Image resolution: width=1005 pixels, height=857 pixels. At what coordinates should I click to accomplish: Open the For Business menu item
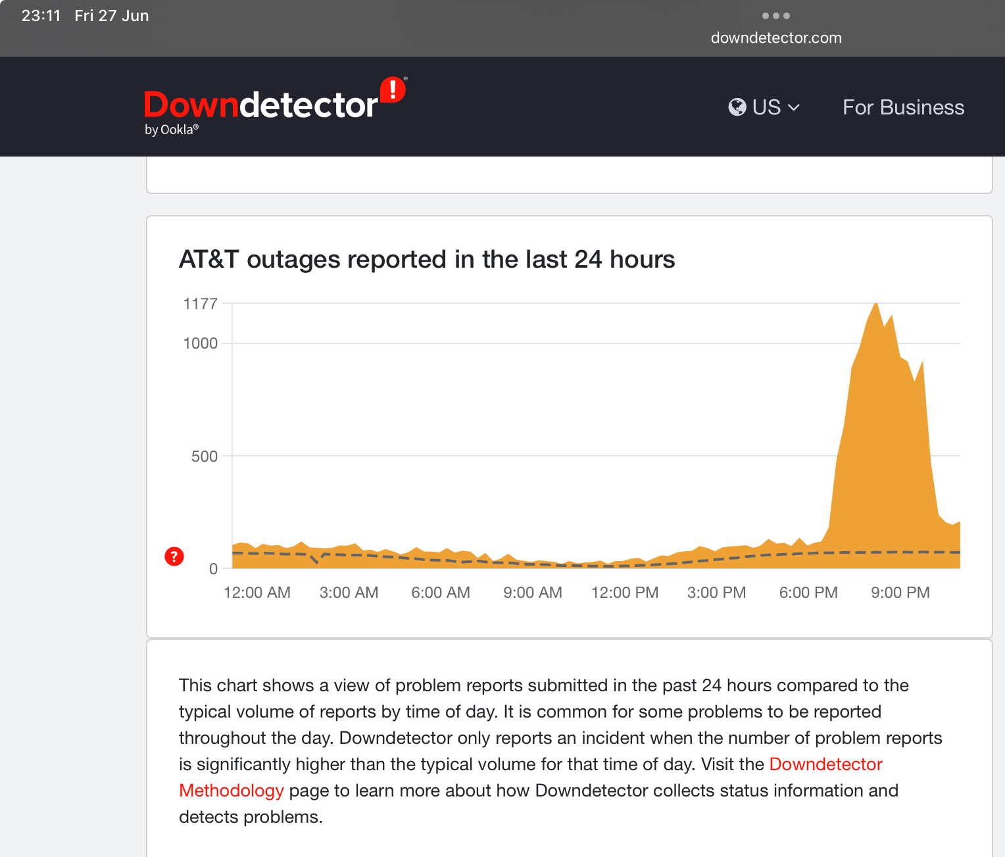(903, 107)
